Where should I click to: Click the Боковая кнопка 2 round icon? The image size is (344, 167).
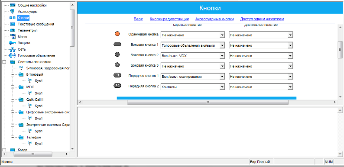click(117, 55)
